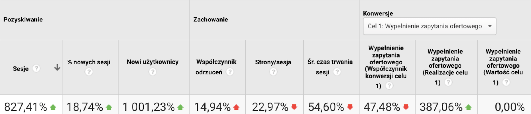Click help icon for Wartość celu 1
531x114 pixels.
(506, 82)
